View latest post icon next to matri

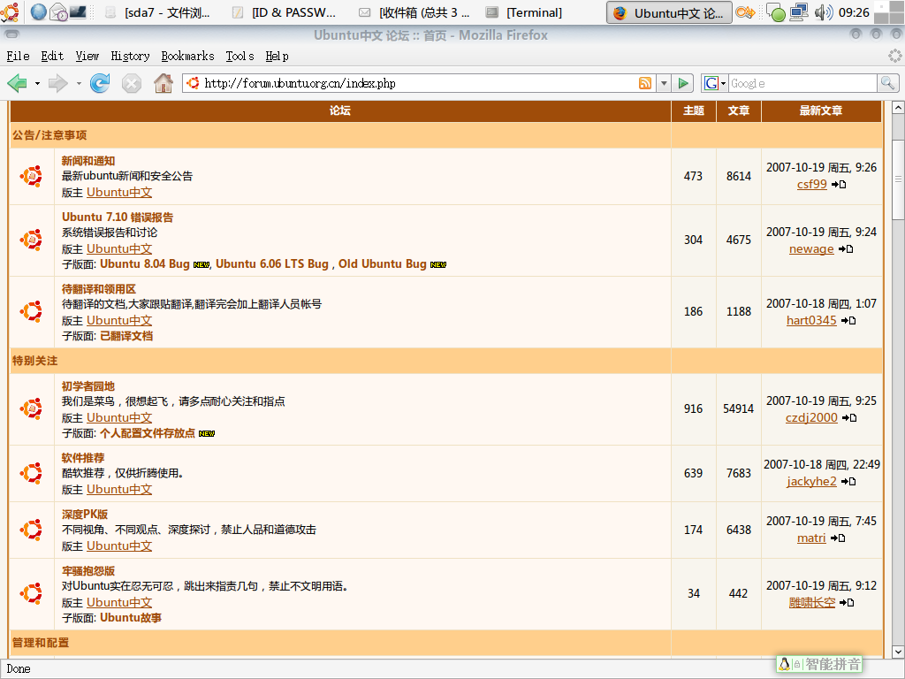[x=838, y=538]
